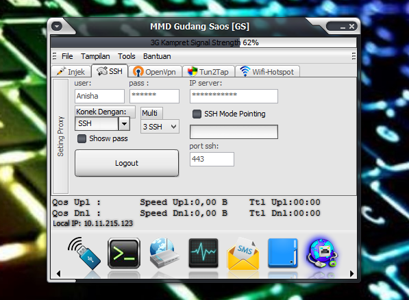Minimize the MMD Gudang Saos window
This screenshot has width=409, height=300.
(343, 27)
